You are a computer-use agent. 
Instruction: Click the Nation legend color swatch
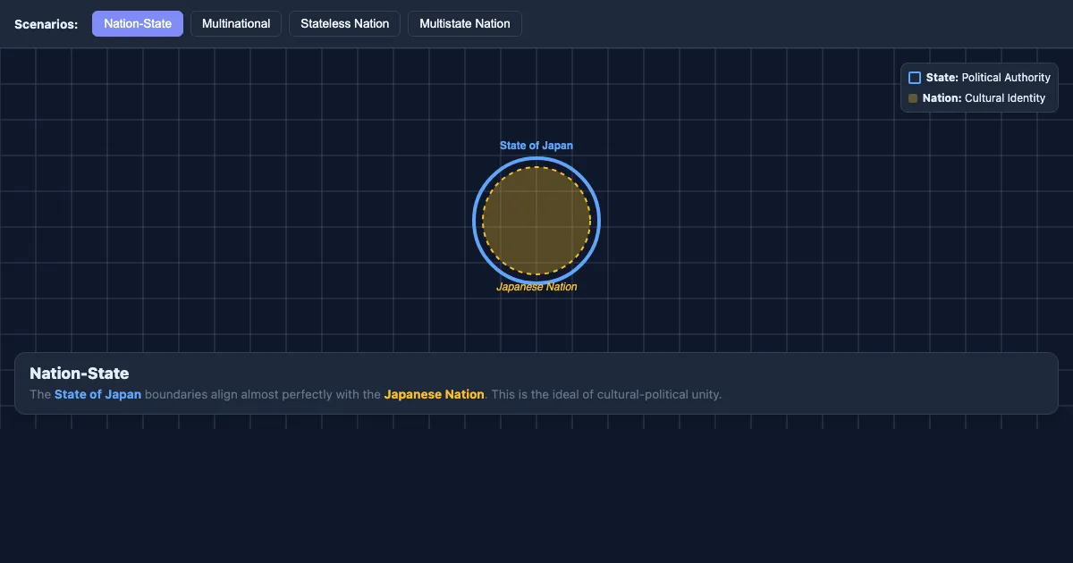pyautogui.click(x=913, y=98)
